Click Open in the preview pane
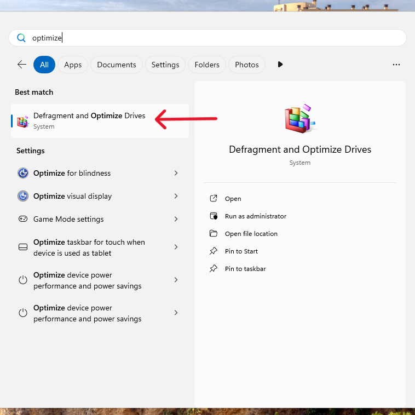Image resolution: width=415 pixels, height=415 pixels. 233,199
